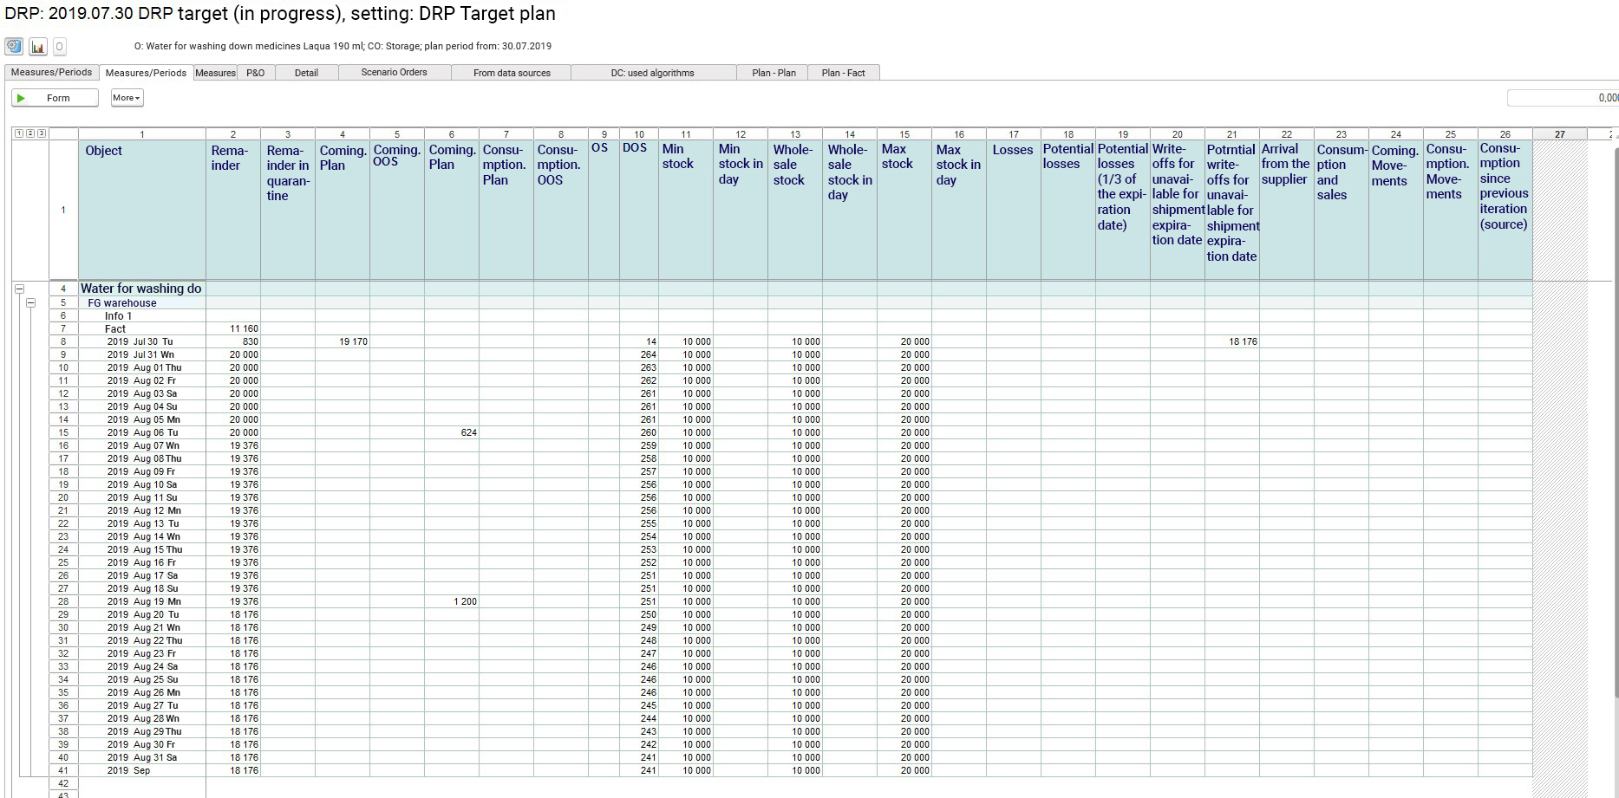Click the '2019 Jul 30 Tu' date row
This screenshot has height=798, width=1619.
(142, 342)
